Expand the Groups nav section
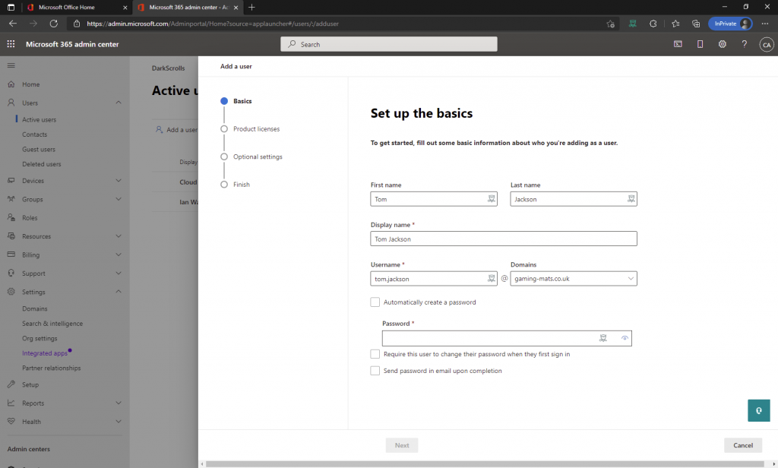 (119, 199)
